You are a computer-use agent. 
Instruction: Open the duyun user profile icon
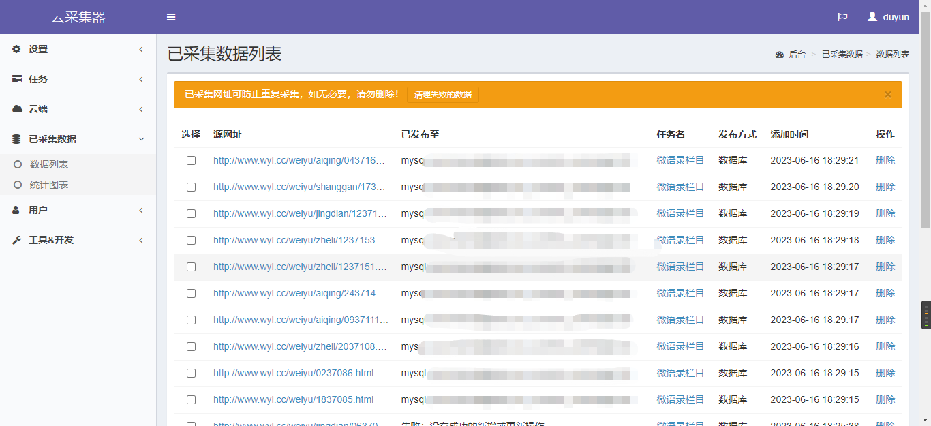click(x=872, y=17)
